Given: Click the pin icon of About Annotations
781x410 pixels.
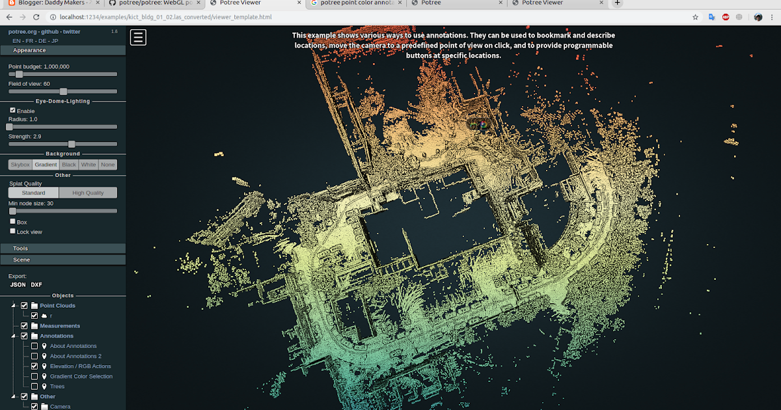Looking at the screenshot, I should pos(44,346).
